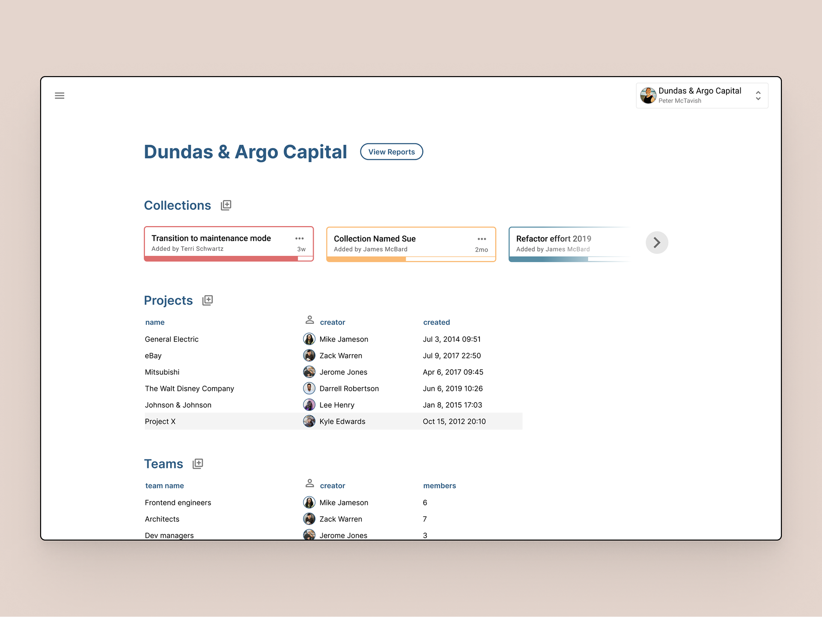The image size is (822, 617).
Task: Open the General Electric project
Action: 172,339
